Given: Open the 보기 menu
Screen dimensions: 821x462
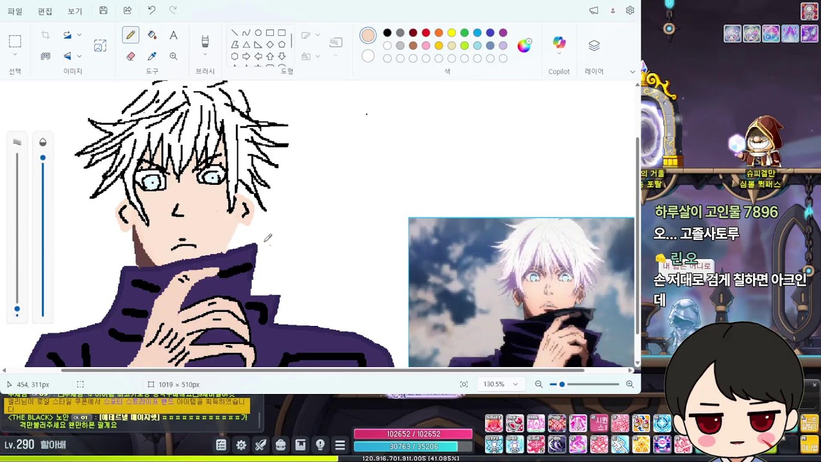Looking at the screenshot, I should click(x=75, y=11).
